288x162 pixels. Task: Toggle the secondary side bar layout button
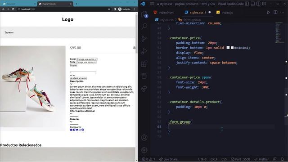click(x=258, y=4)
